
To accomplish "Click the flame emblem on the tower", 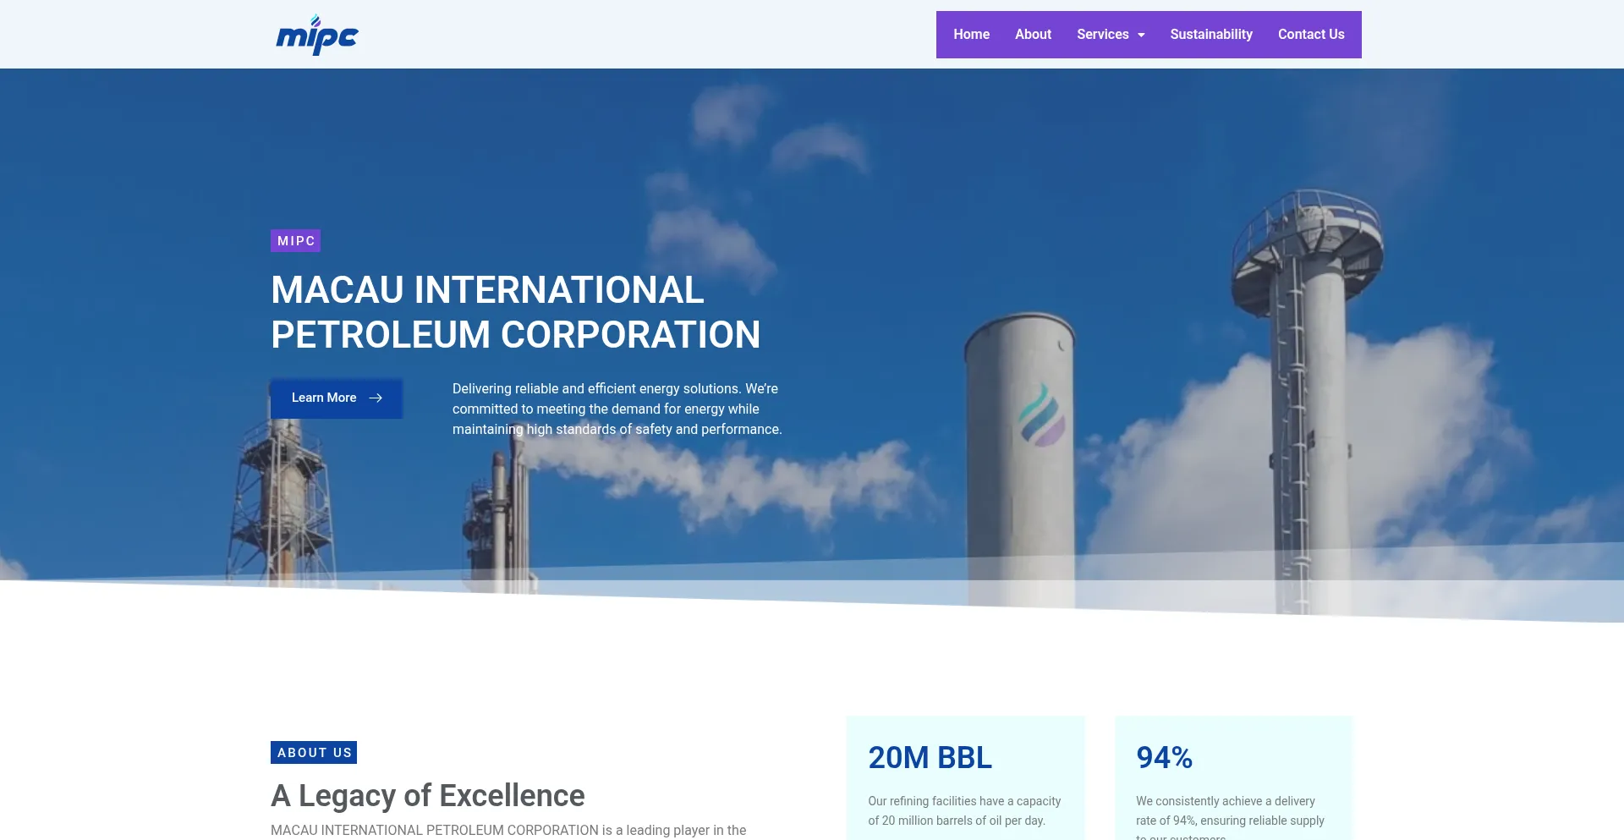I will [x=1041, y=415].
